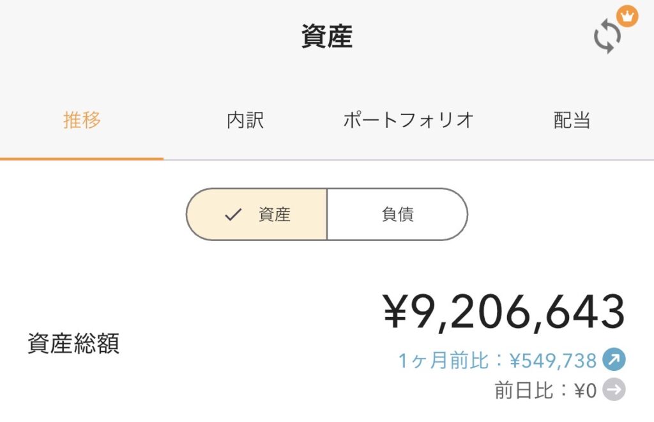Image resolution: width=654 pixels, height=422 pixels.
Task: Switch to the 推移 tab
Action: (82, 120)
